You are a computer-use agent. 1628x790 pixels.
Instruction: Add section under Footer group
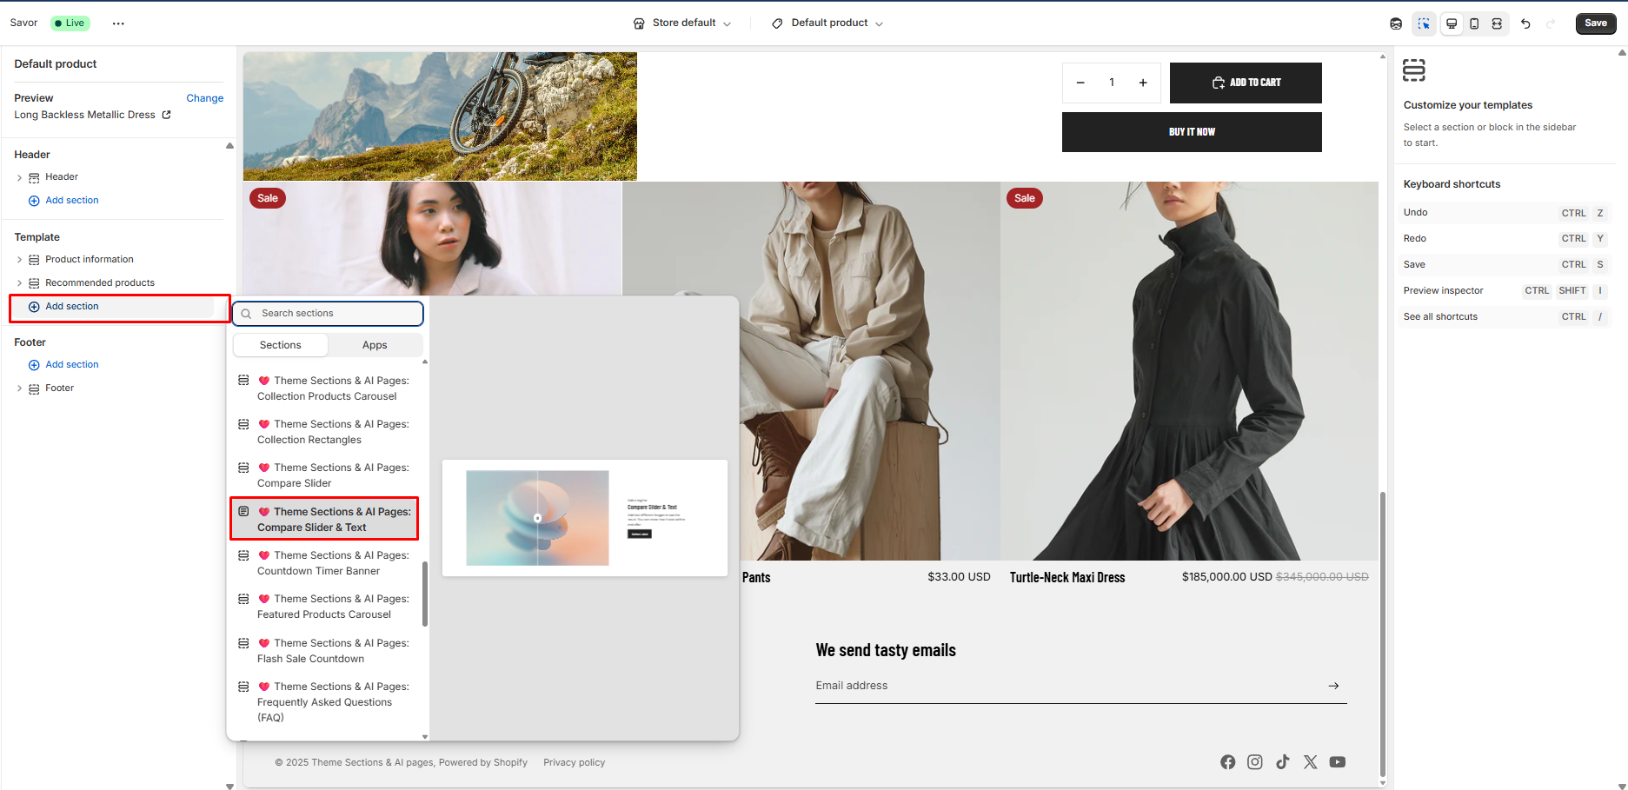(x=63, y=365)
